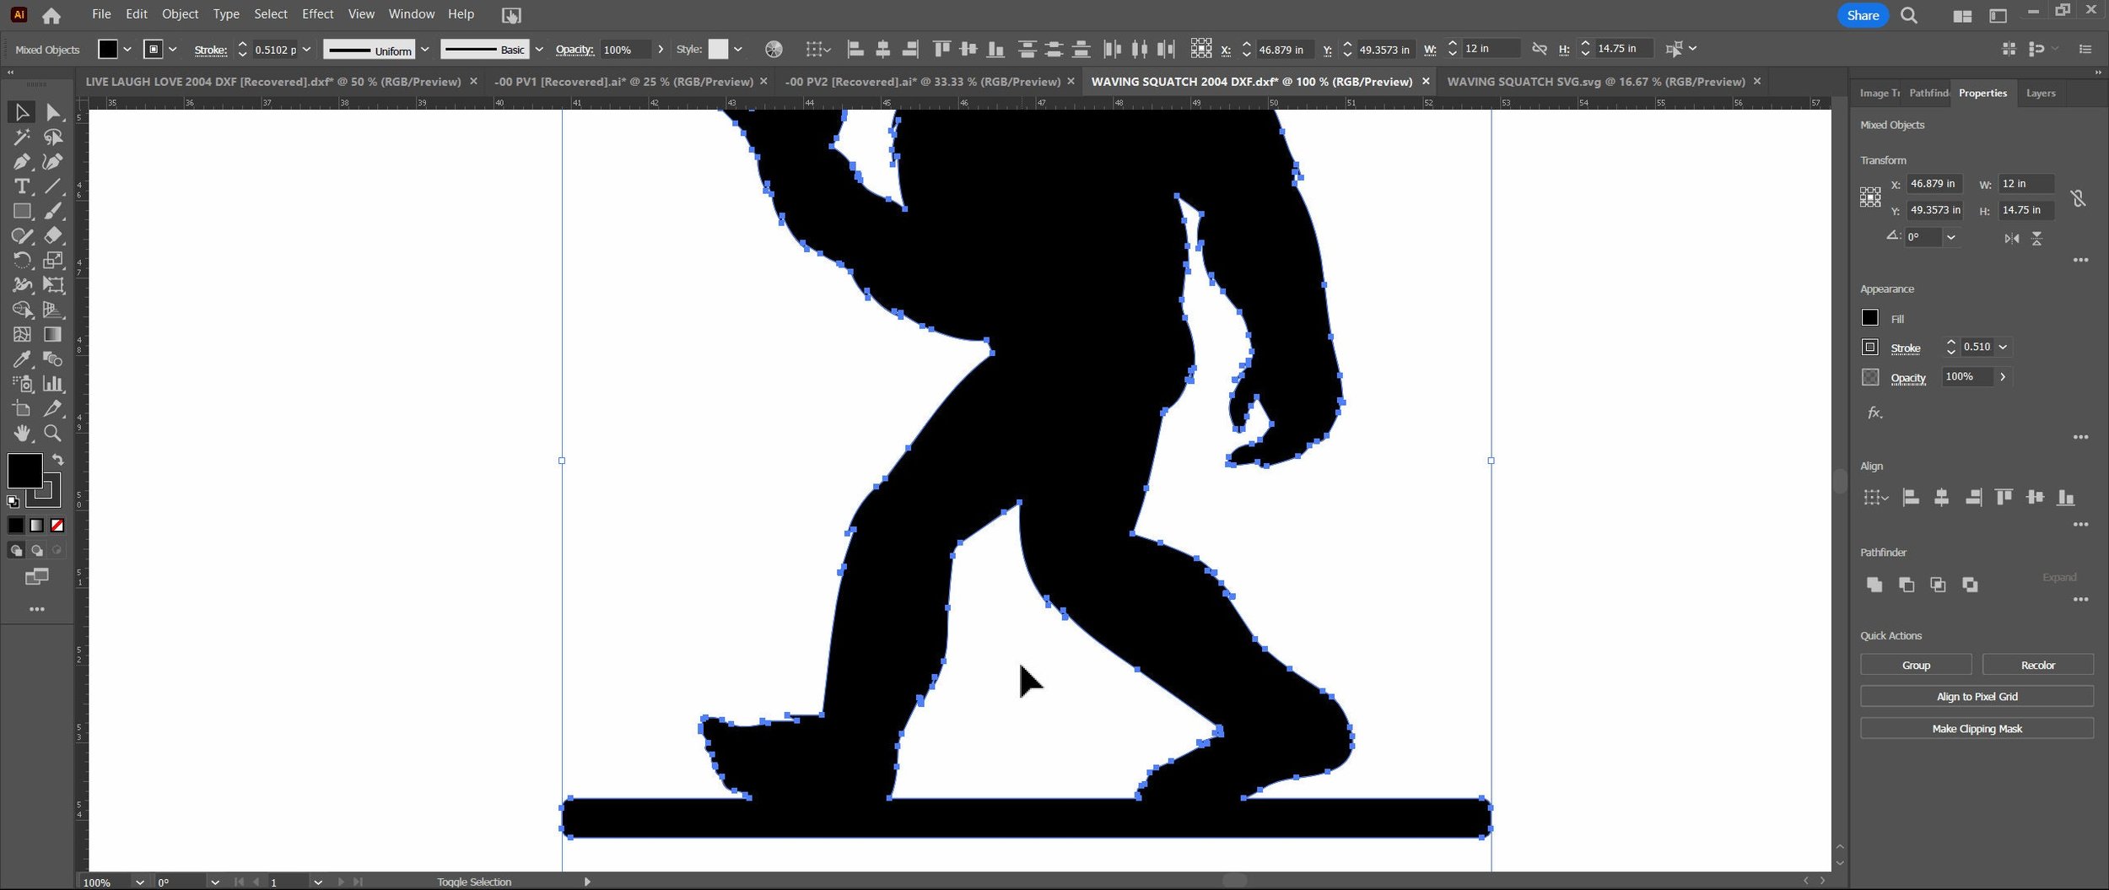Click Make Clipping Mask button
This screenshot has width=2109, height=890.
pyautogui.click(x=1977, y=729)
